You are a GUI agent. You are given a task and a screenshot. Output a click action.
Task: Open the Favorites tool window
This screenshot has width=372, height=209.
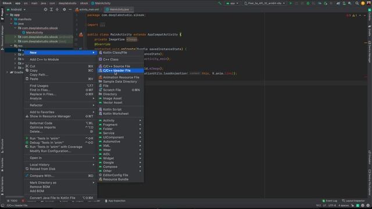(x=2, y=165)
